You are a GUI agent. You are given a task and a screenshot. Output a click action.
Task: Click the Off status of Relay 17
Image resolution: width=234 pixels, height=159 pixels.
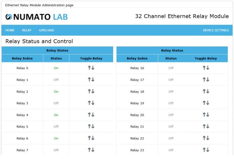171,80
